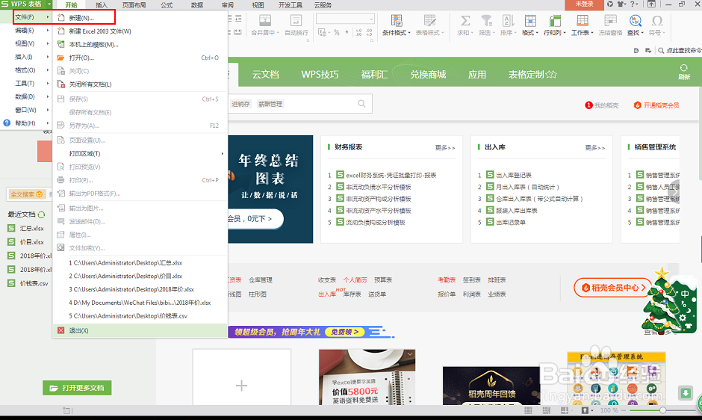Click the 冻结窗格 freeze panes icon
The image size is (702, 420).
click(610, 21)
